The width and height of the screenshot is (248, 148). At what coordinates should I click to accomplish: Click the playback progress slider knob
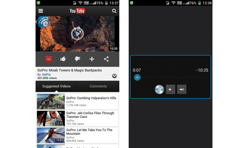coord(137,77)
